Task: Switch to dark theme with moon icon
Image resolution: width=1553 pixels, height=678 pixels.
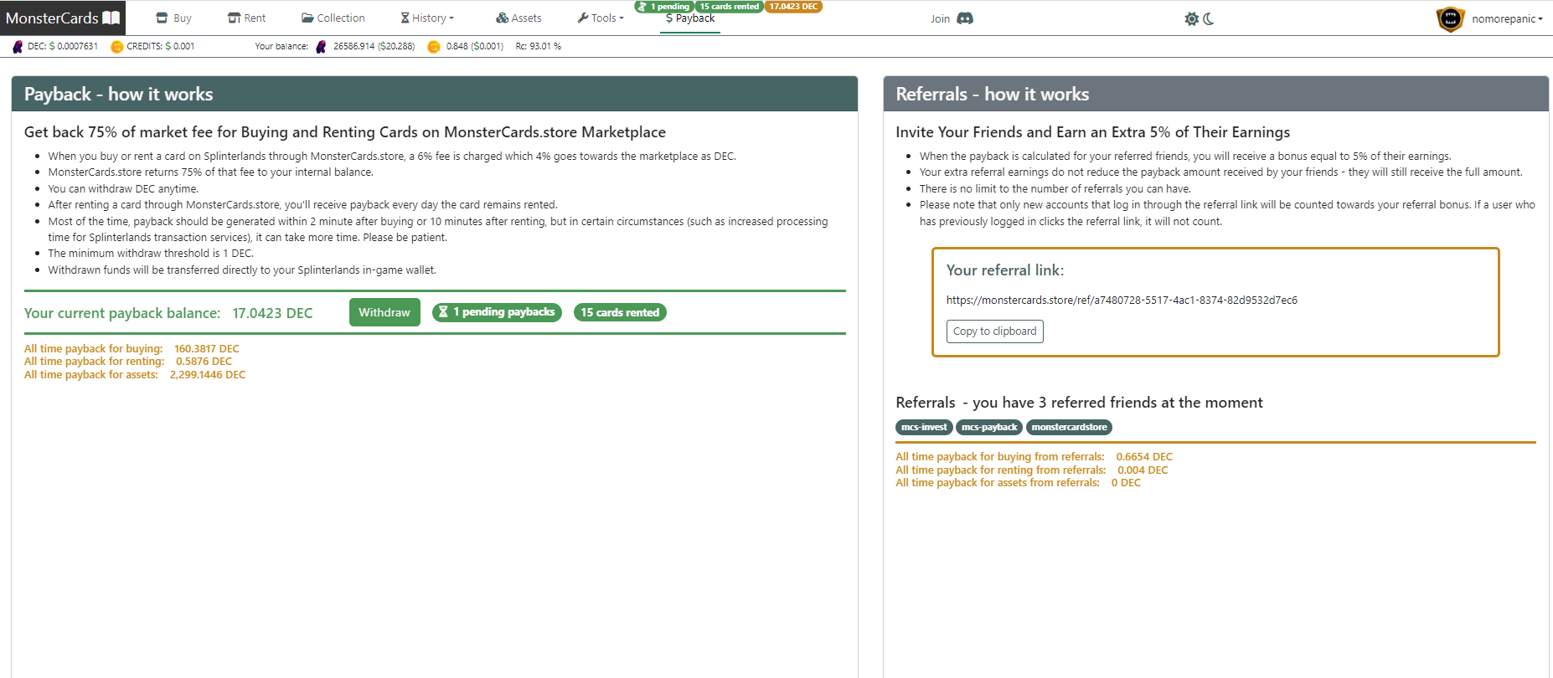Action: pyautogui.click(x=1209, y=18)
